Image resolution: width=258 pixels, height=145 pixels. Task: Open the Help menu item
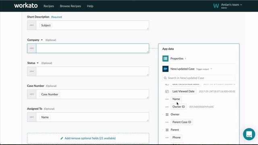point(90,6)
